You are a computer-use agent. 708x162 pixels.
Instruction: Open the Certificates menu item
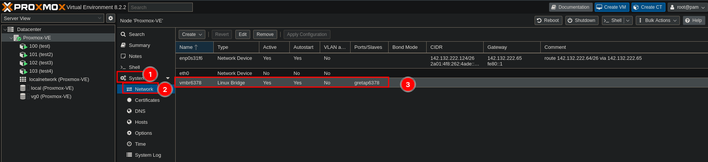[146, 100]
